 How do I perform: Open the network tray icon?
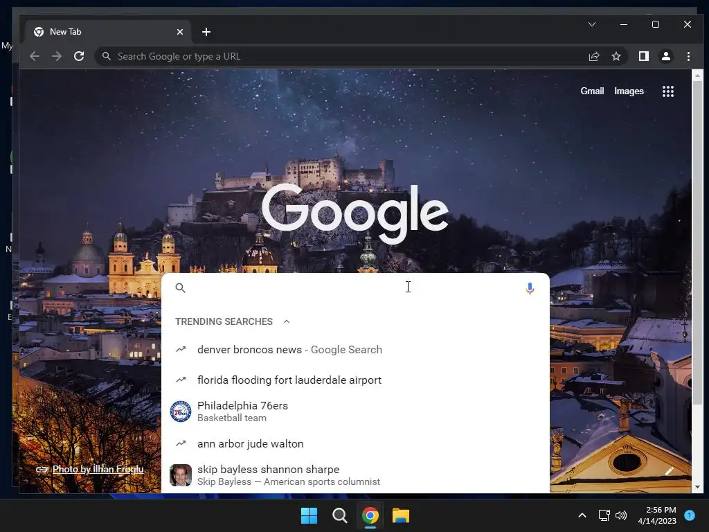pyautogui.click(x=604, y=515)
